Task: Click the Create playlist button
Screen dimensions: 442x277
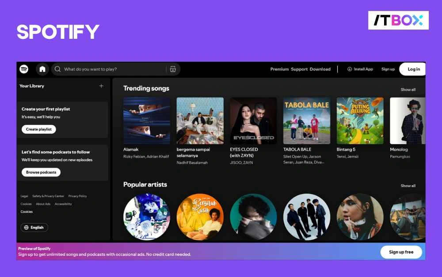Action: pos(39,129)
